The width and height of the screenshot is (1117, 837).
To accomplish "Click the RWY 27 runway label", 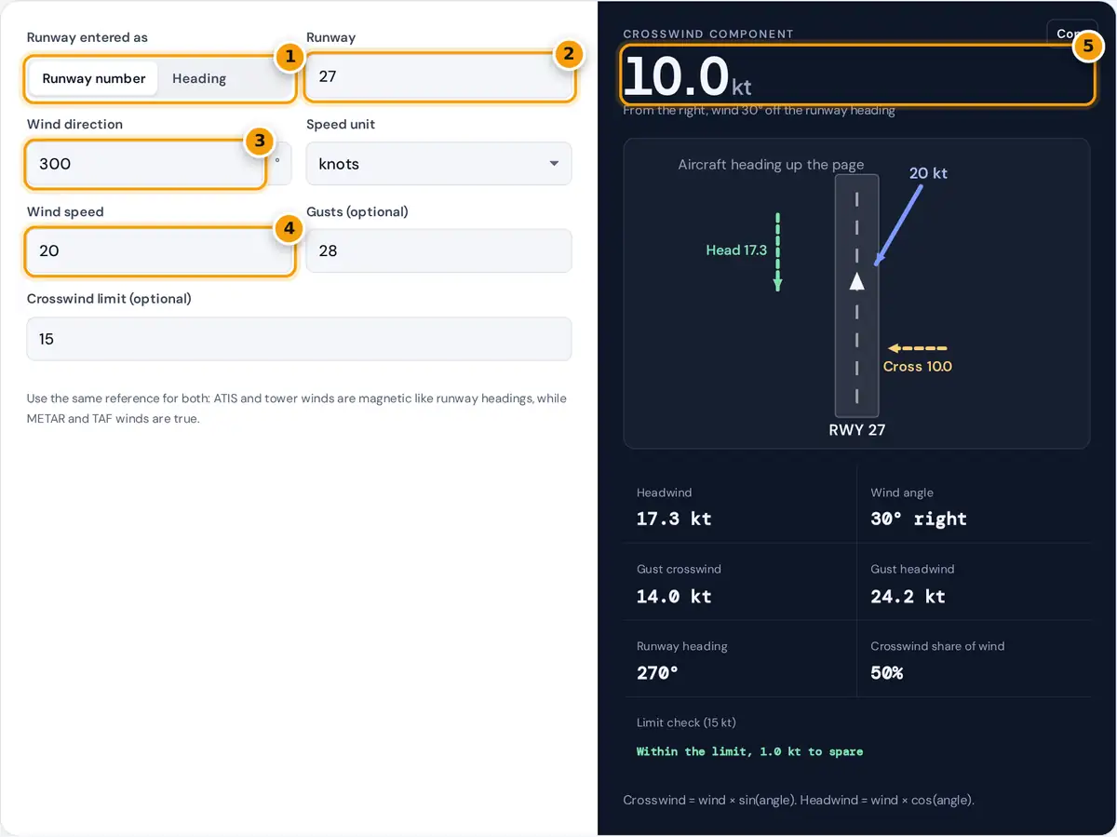I will click(857, 430).
